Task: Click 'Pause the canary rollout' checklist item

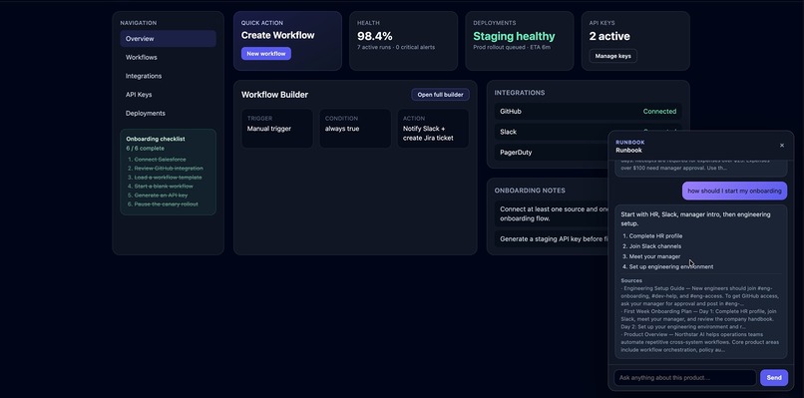Action: point(167,204)
